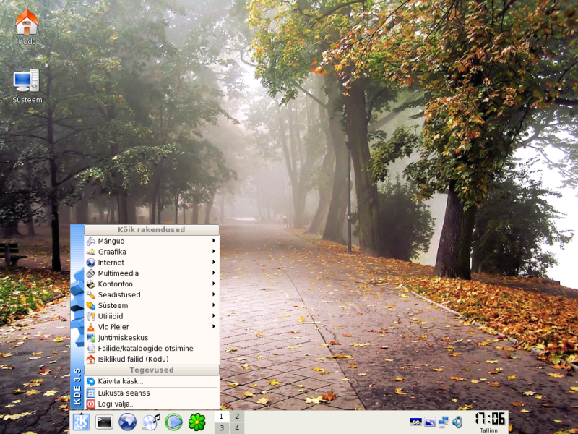Launch the green flower ICQ icon
The image size is (578, 434).
click(x=197, y=422)
